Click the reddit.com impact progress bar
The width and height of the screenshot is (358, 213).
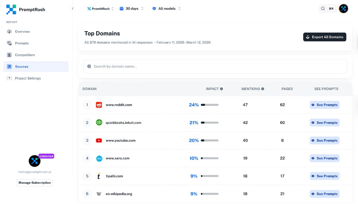(209, 105)
